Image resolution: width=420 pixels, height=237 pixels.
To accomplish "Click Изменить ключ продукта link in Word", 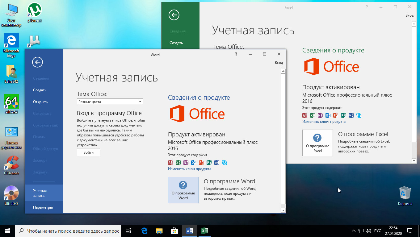I will (x=190, y=169).
